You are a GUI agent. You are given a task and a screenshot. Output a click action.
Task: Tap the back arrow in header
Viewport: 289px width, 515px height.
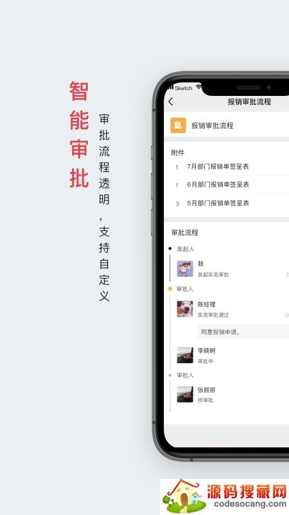click(x=170, y=102)
